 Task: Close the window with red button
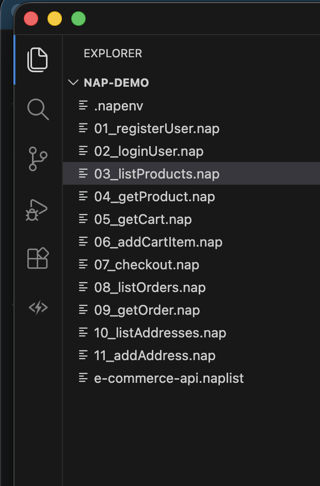click(31, 19)
